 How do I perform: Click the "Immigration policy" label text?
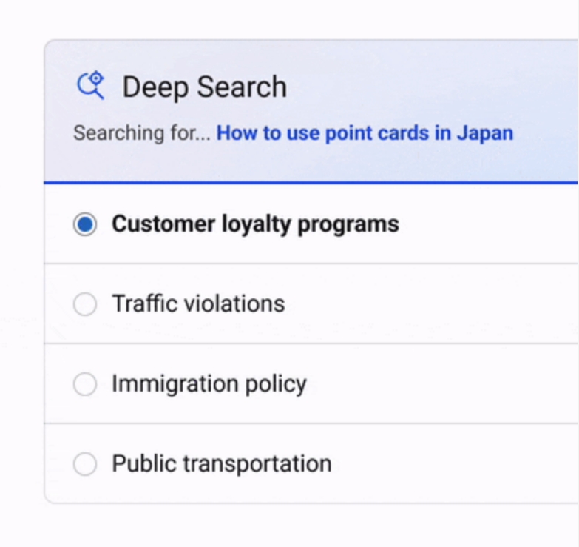(209, 384)
